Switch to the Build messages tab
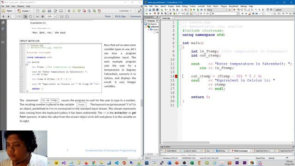295x166 pixels. coord(241,151)
